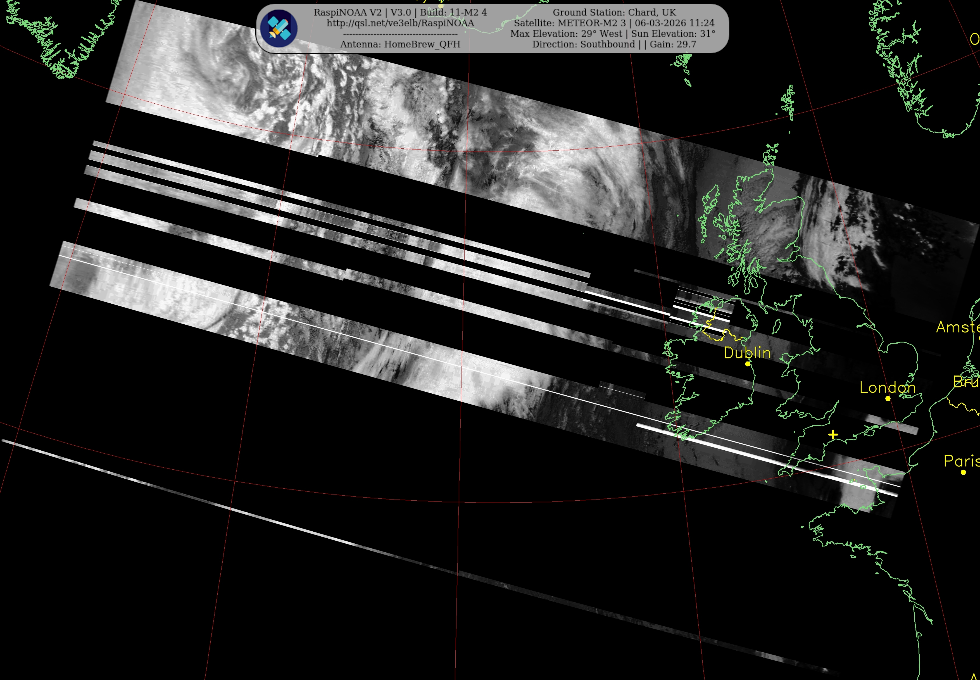Click the yellow Dublin city dot
The image size is (980, 680).
tap(747, 364)
